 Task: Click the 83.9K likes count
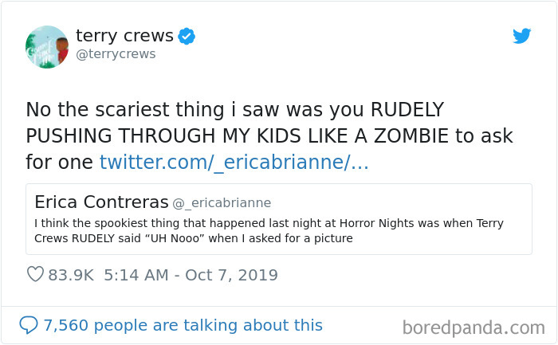71,275
